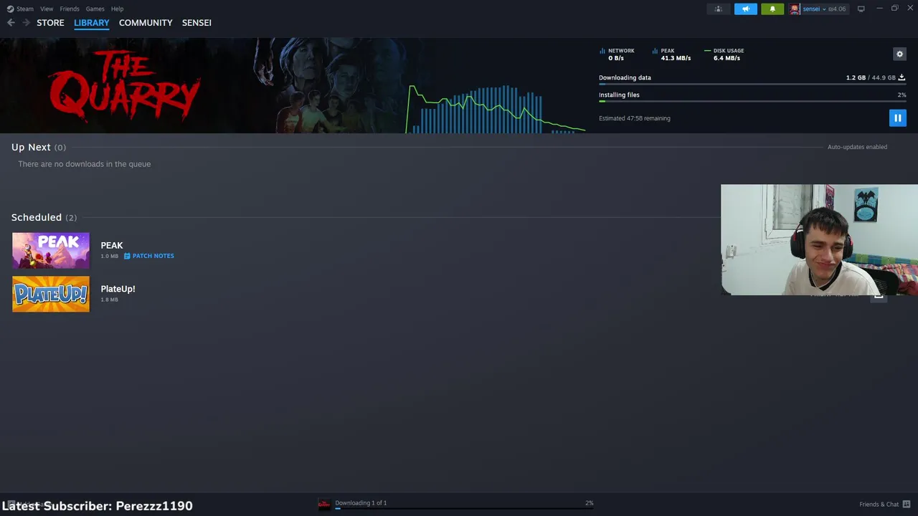Click the Installing files progress bar
918x516 pixels.
[x=752, y=102]
